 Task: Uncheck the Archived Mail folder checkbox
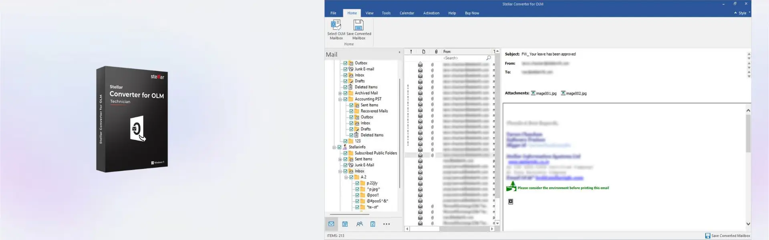tap(345, 93)
